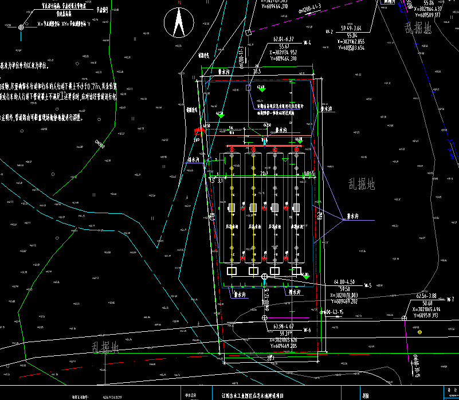Pick the gray equipment block in the rightmost tank
The width and height of the screenshot is (459, 400).
point(296,207)
